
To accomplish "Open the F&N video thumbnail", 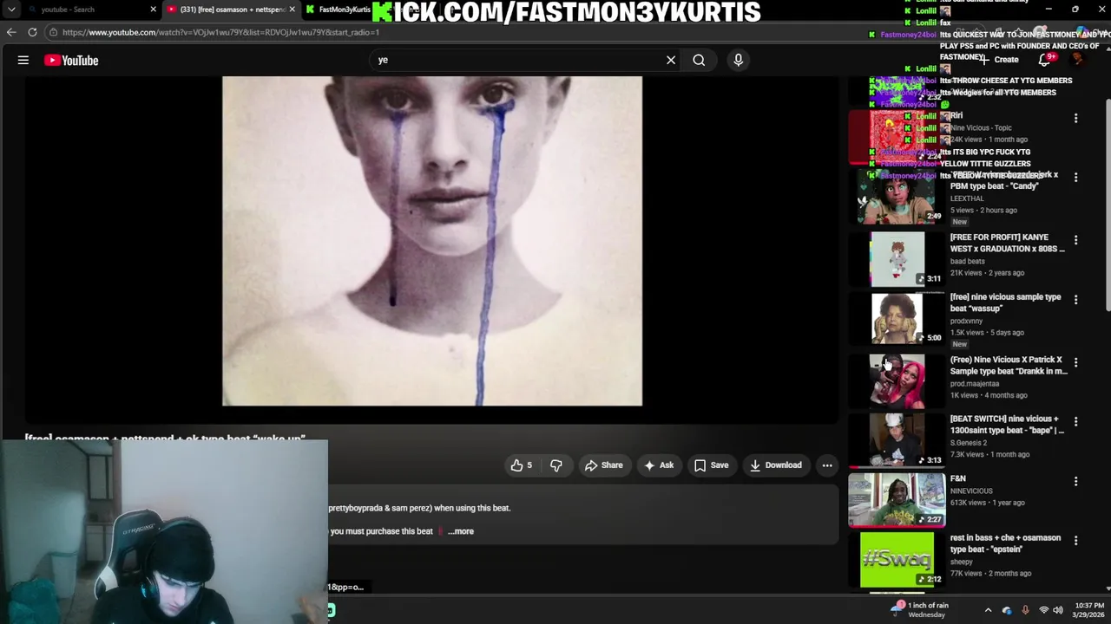I will tap(897, 500).
